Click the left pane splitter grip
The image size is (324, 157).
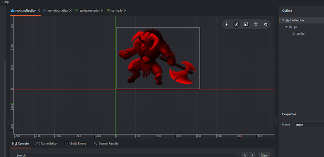[x=8, y=122]
